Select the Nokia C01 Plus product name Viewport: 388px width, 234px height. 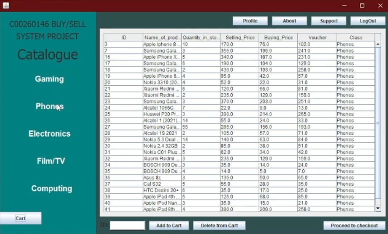(x=162, y=152)
